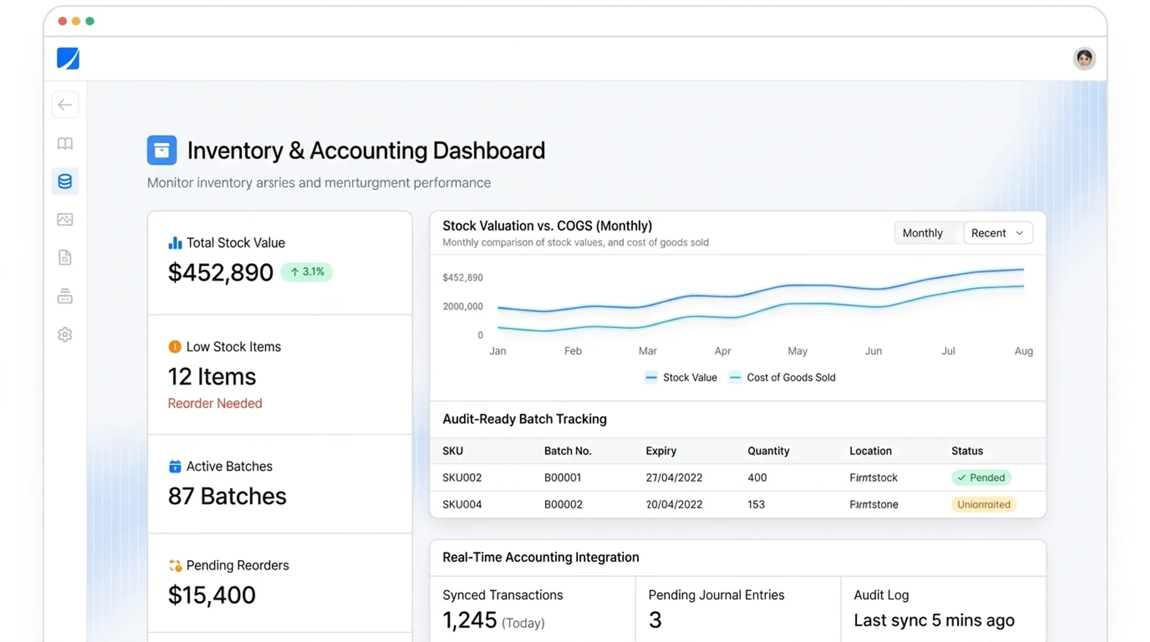Click the May label on chart axis
Image resolution: width=1150 pixels, height=642 pixels.
point(798,351)
